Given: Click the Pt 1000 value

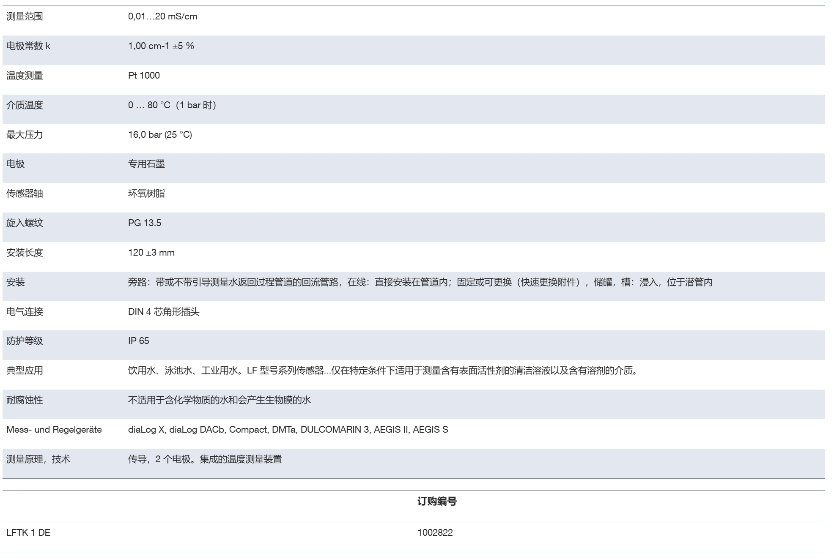Looking at the screenshot, I should click(x=144, y=76).
